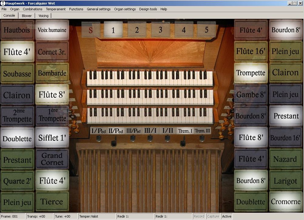Activate the Gambe 8' stop
This screenshot has width=304, height=220.
click(251, 95)
